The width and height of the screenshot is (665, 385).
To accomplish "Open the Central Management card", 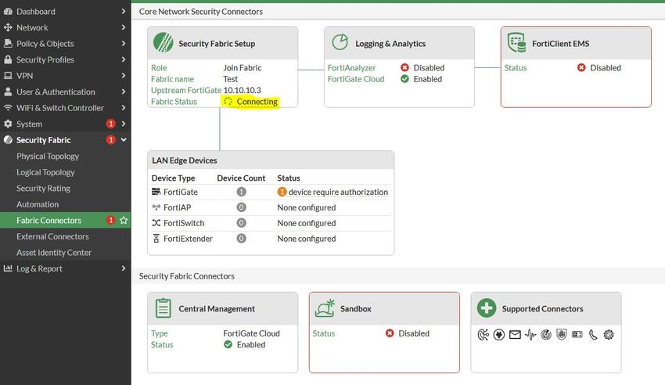I will click(223, 333).
